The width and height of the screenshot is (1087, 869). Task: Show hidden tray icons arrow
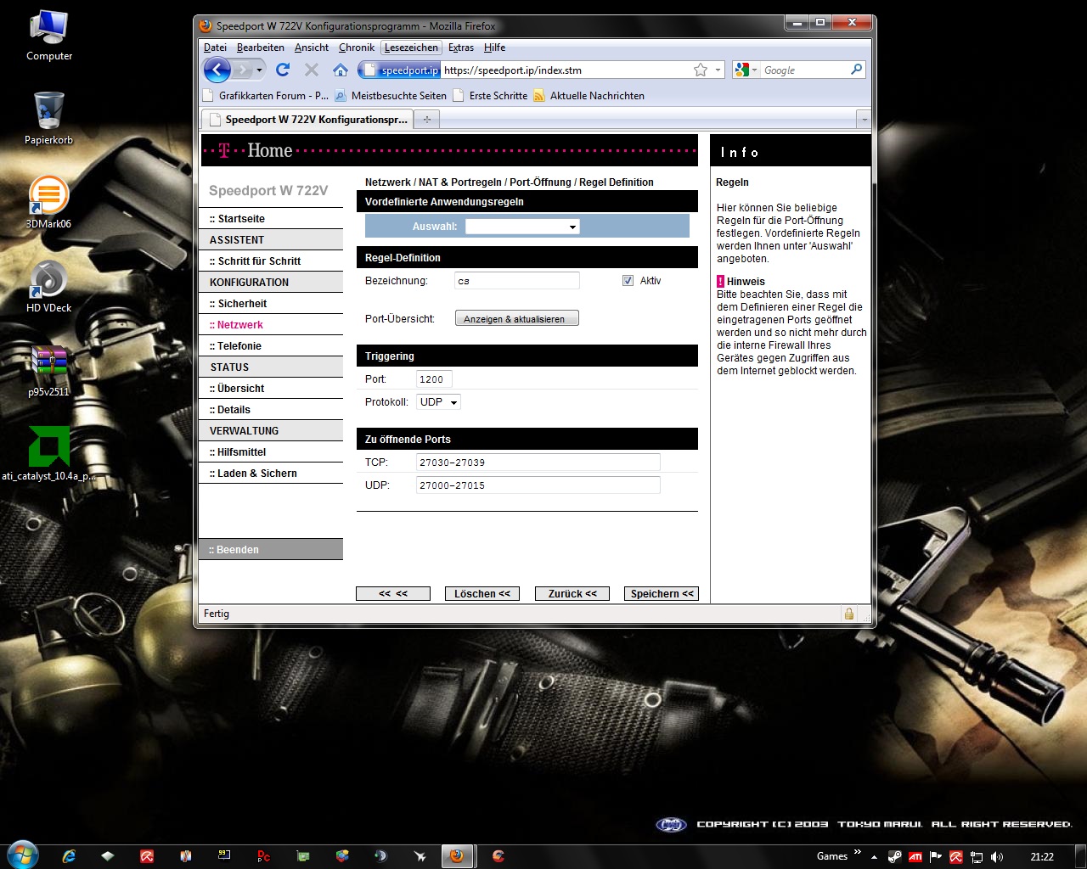pyautogui.click(x=875, y=856)
